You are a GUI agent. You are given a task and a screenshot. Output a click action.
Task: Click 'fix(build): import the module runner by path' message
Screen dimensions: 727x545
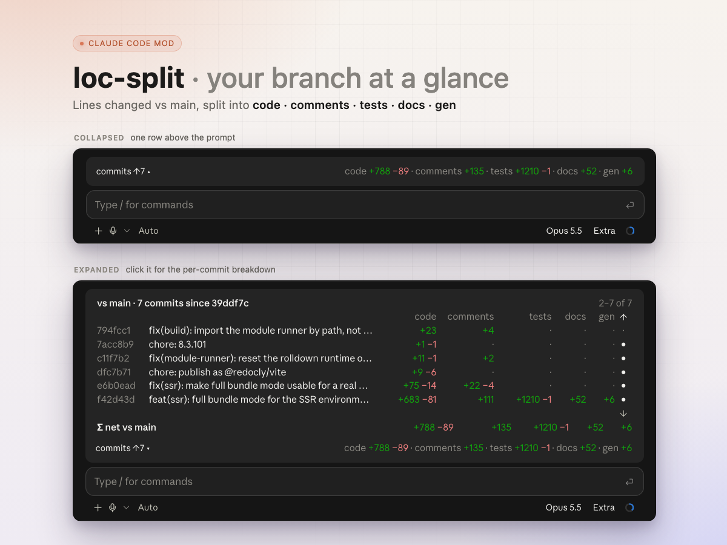[x=261, y=331]
